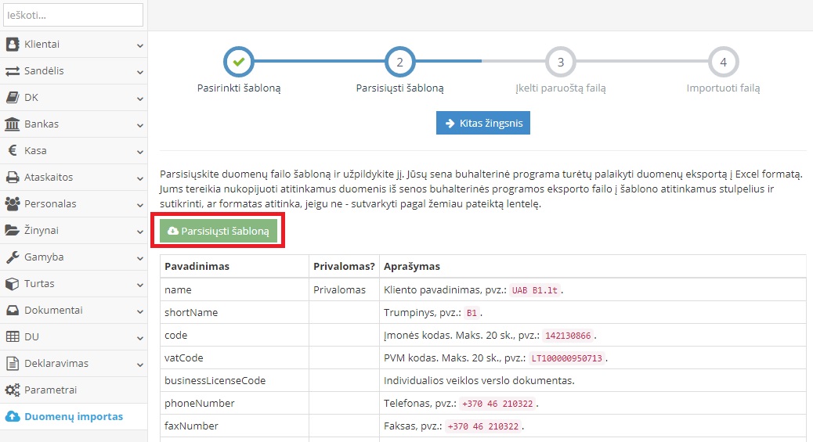Click the Sandėlis transfer arrows icon
813x442 pixels.
[x=13, y=71]
